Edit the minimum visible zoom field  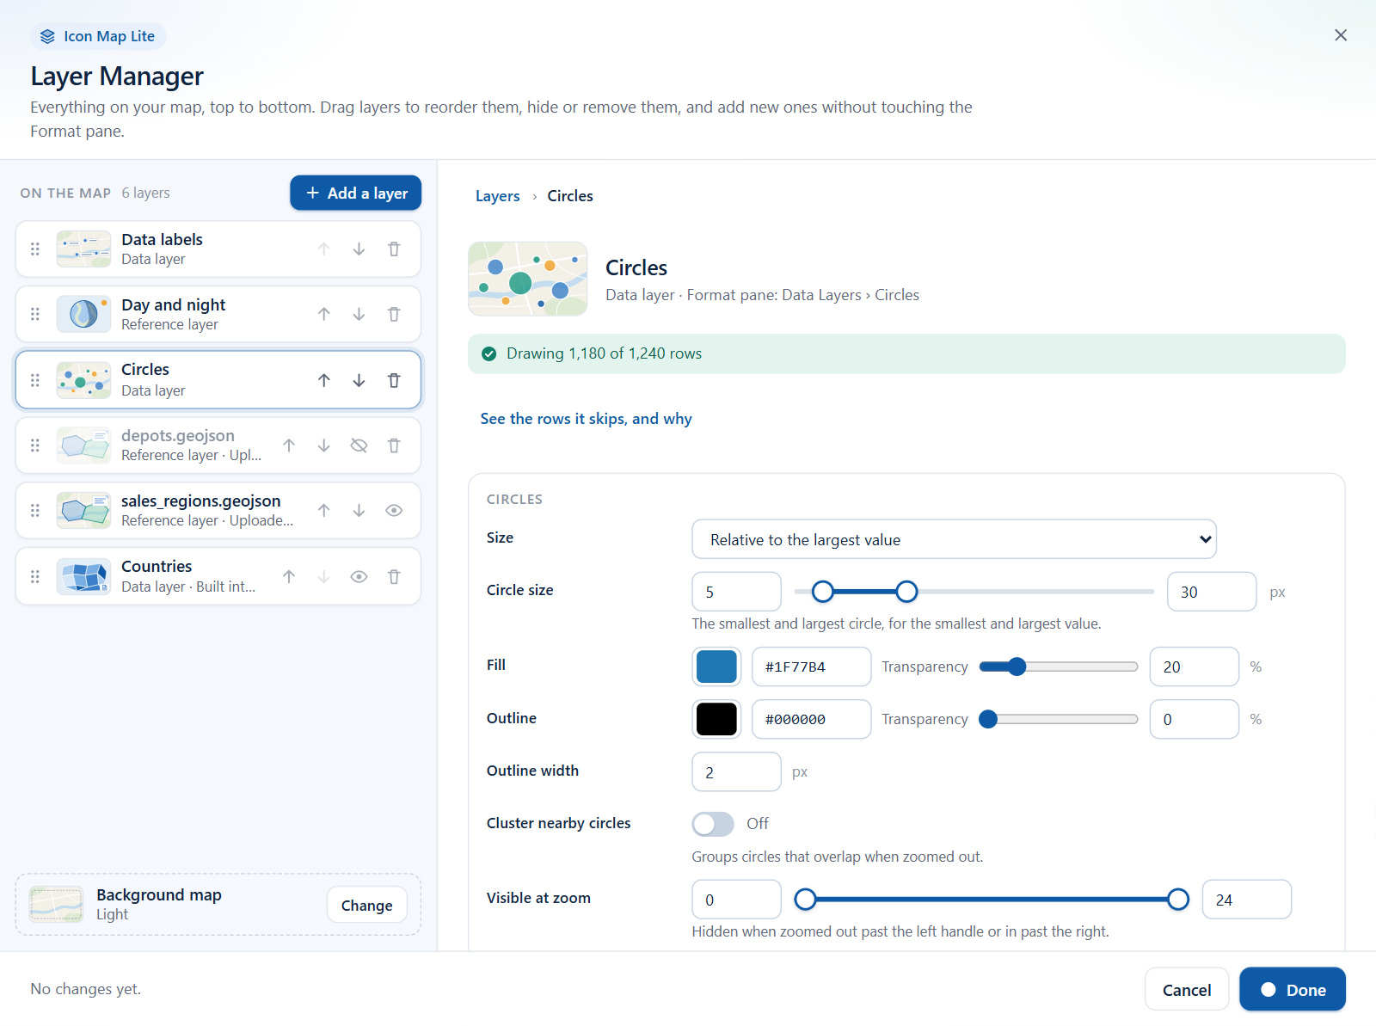[737, 900]
